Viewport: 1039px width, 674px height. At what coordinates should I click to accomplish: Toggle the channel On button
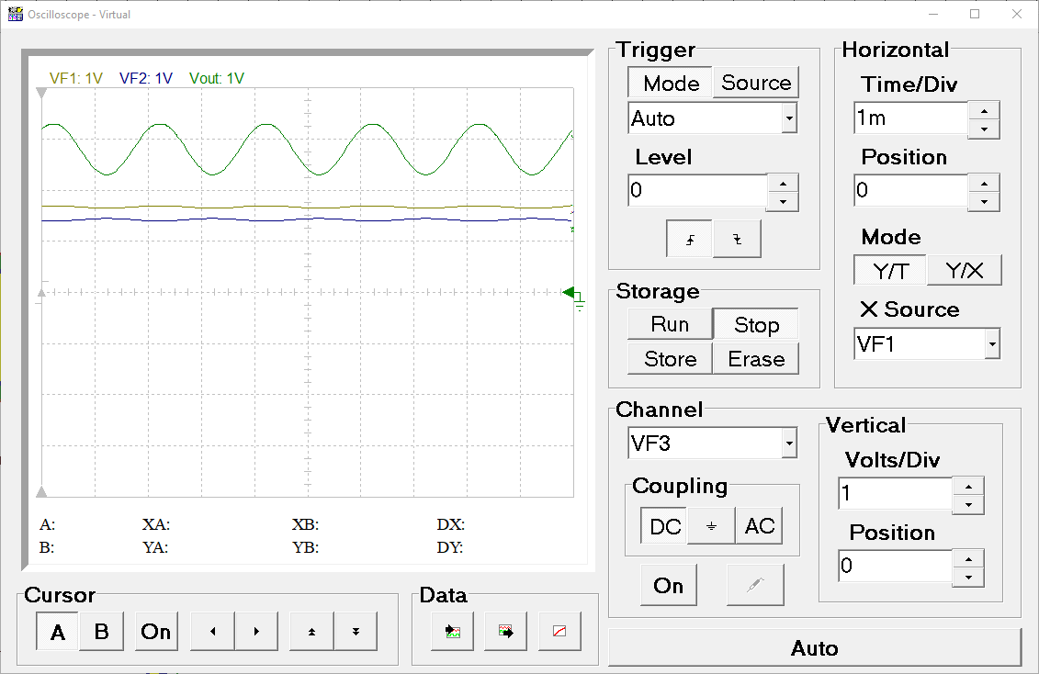[668, 586]
